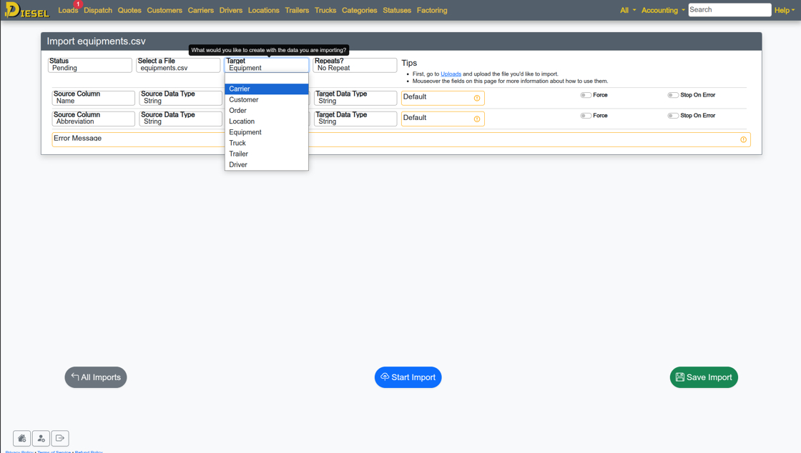Enable Stop On Error for Abbreviation row
Viewport: 801px width, 453px height.
pyautogui.click(x=672, y=116)
